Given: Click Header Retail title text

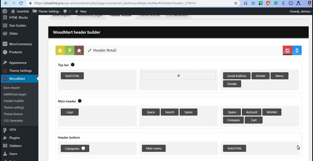Looking at the screenshot, I should (x=104, y=50).
